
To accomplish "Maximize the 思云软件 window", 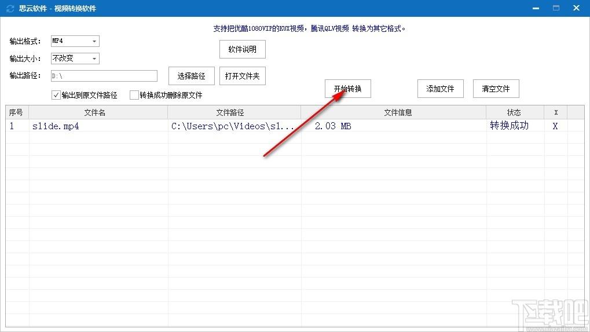I will point(556,8).
